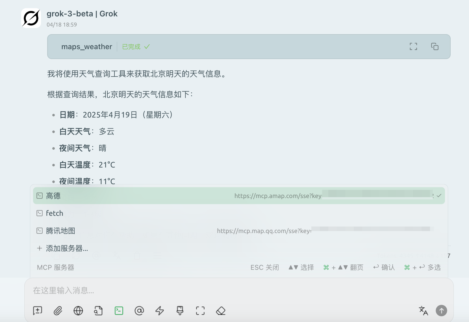Click the 已完成 status label

(x=131, y=47)
